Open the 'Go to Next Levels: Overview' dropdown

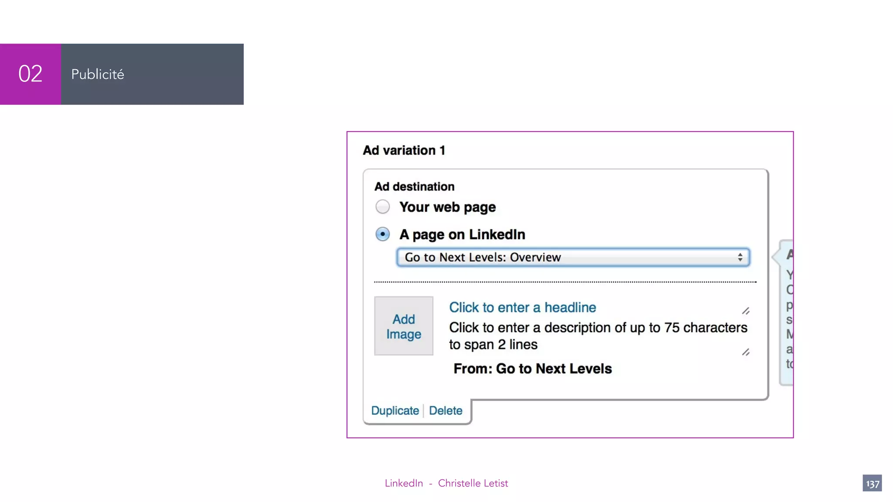click(x=573, y=257)
